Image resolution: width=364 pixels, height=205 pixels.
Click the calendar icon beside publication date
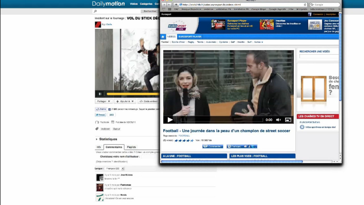coord(113,122)
